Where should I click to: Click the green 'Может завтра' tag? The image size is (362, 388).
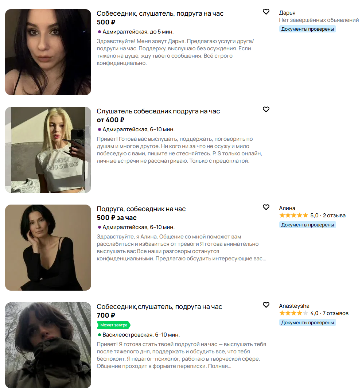[114, 325]
